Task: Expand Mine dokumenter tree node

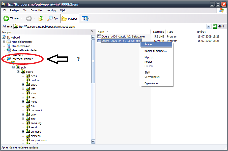Action: [x=4, y=42]
